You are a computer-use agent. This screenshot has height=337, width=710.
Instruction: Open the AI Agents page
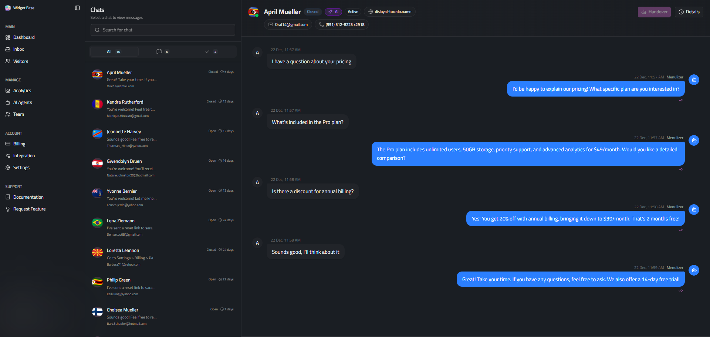(x=22, y=102)
